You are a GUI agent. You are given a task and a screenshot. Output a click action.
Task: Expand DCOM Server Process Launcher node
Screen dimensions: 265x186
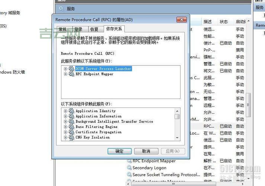pos(66,69)
